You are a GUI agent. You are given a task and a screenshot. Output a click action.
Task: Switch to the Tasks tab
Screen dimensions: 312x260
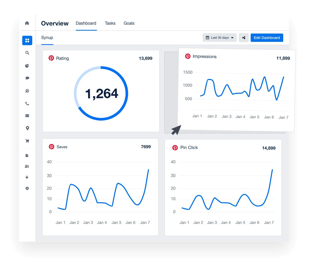(110, 23)
